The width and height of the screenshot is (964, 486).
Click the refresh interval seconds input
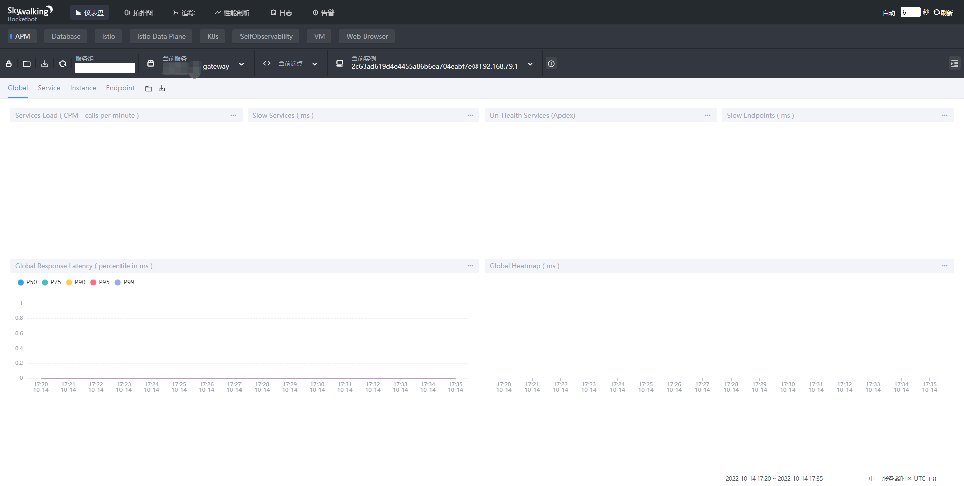pos(910,12)
